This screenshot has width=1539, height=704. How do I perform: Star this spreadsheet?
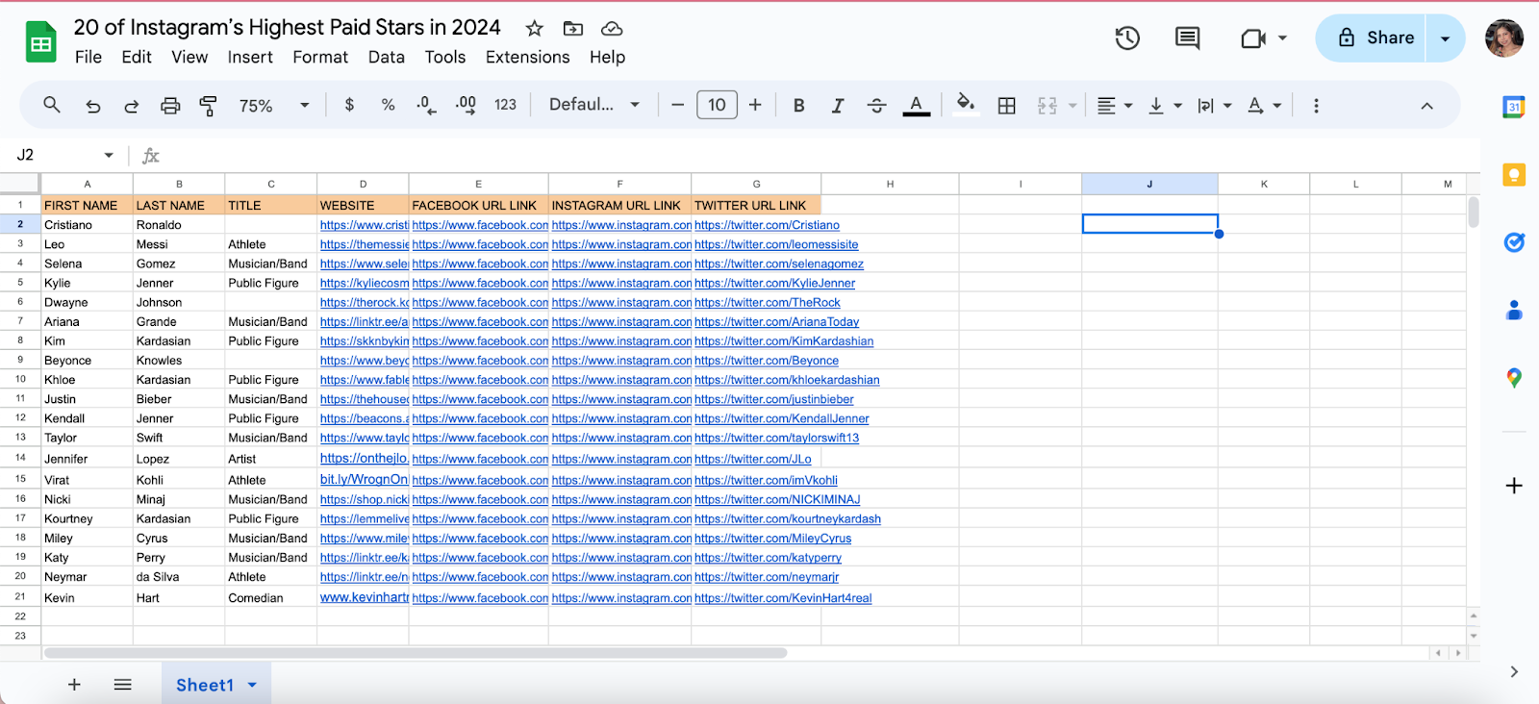(535, 28)
